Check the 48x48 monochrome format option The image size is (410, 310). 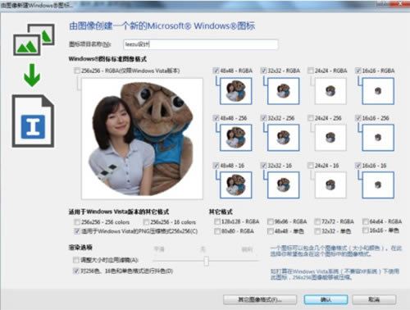coord(270,231)
